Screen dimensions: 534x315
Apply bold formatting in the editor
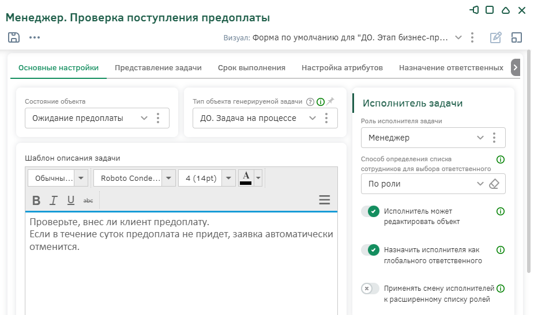36,200
